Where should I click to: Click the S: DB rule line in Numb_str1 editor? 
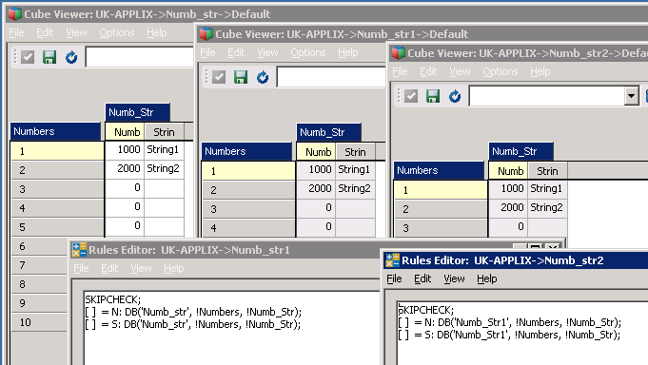point(193,324)
